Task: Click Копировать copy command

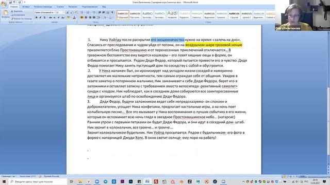Action: [18, 15]
